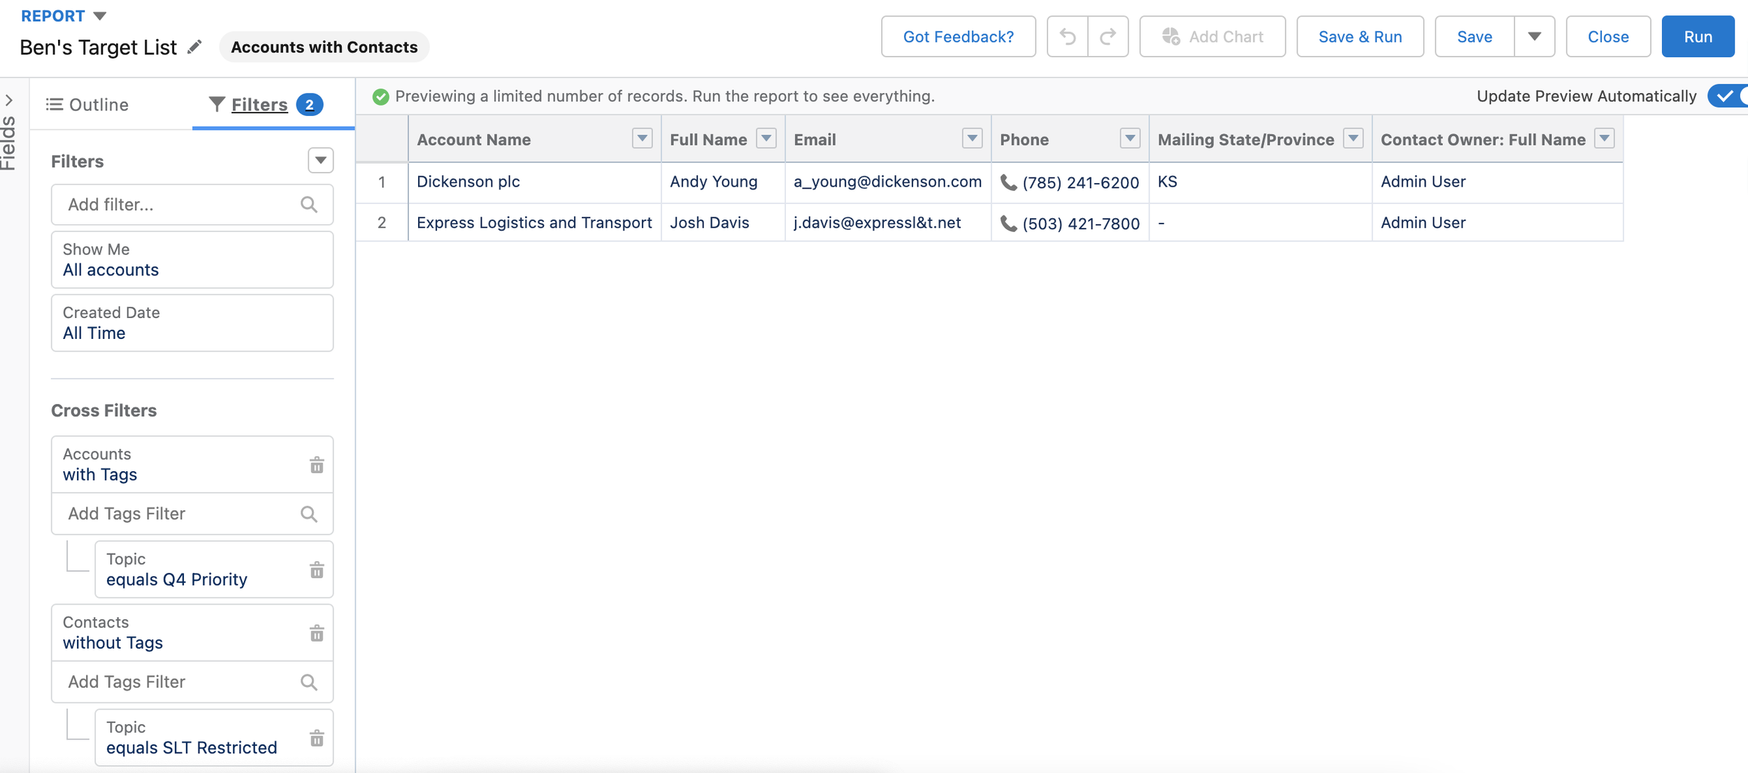Click the KS mailing state cell
This screenshot has height=773, width=1748.
1261,182
